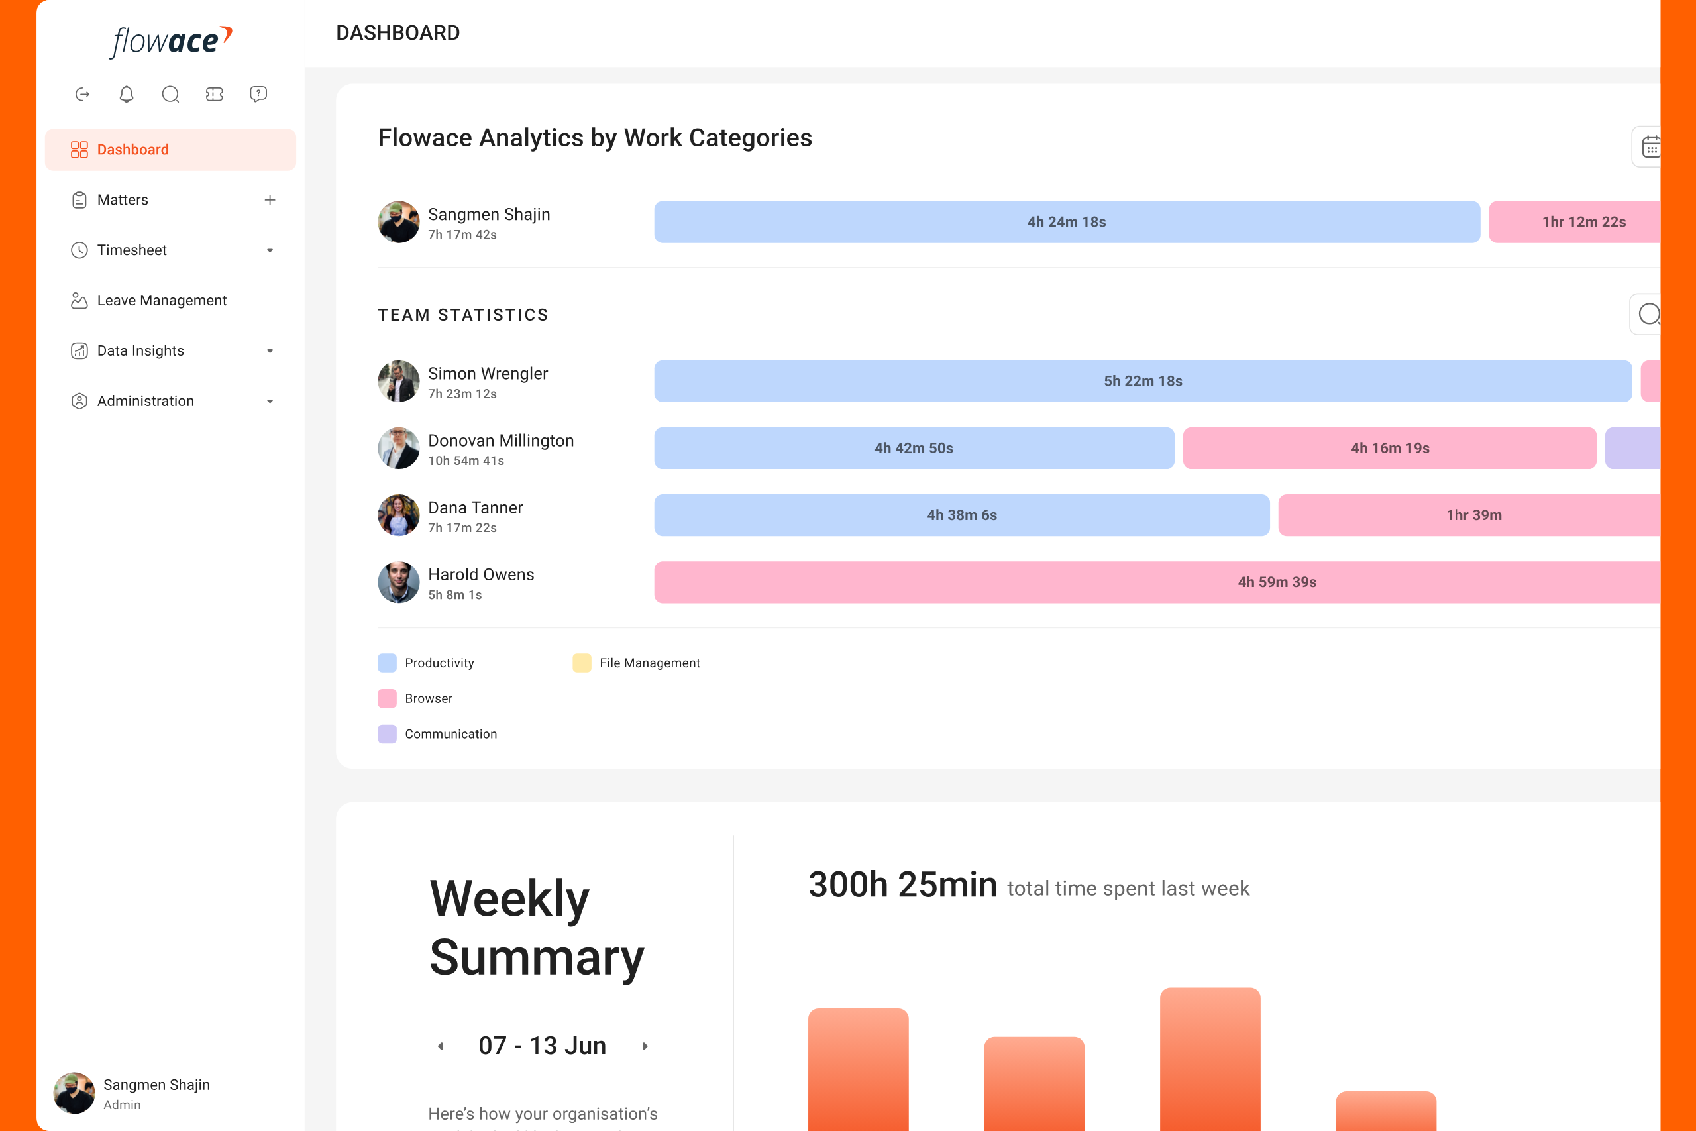Expand the Administration submenu arrow
The height and width of the screenshot is (1131, 1696).
click(x=270, y=401)
